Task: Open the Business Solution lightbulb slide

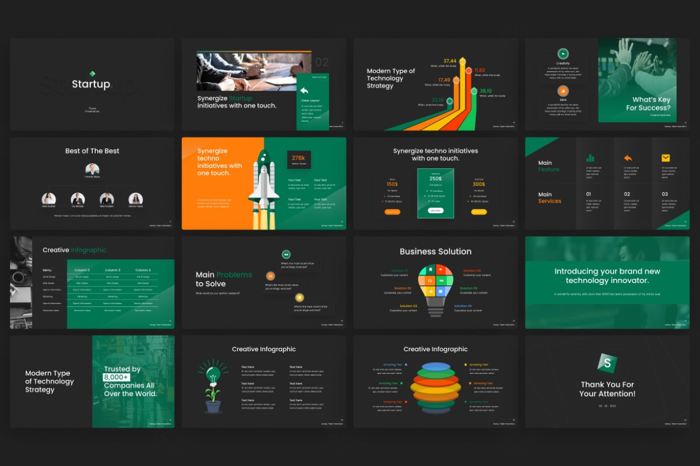Action: pos(435,283)
